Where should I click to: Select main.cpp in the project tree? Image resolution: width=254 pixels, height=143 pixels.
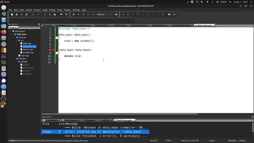[x=25, y=56]
